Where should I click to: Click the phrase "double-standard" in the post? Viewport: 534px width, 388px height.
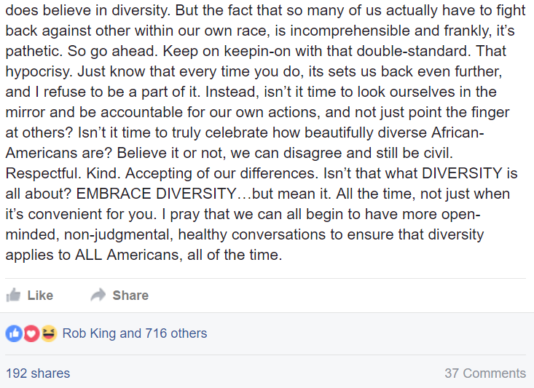pos(412,53)
